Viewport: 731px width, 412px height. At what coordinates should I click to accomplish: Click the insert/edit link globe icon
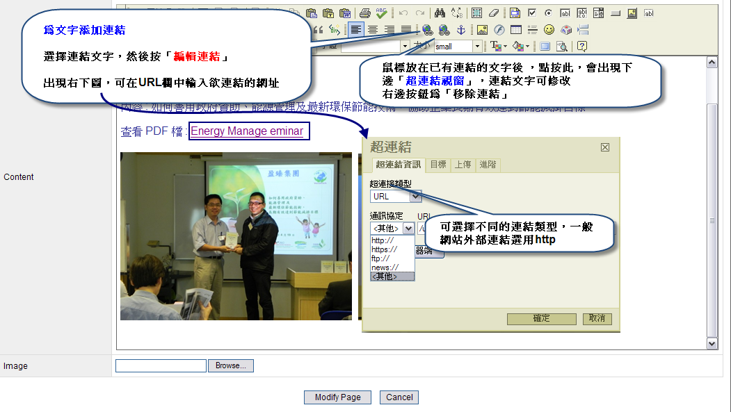point(427,30)
